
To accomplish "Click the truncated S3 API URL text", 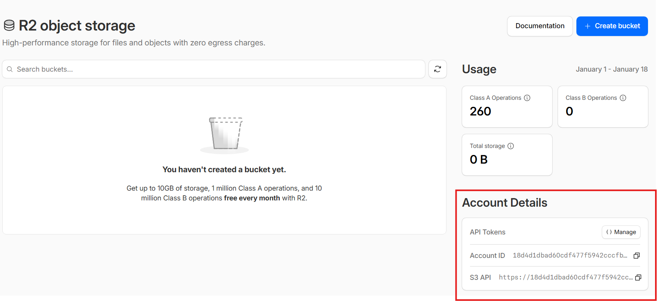I will [565, 278].
